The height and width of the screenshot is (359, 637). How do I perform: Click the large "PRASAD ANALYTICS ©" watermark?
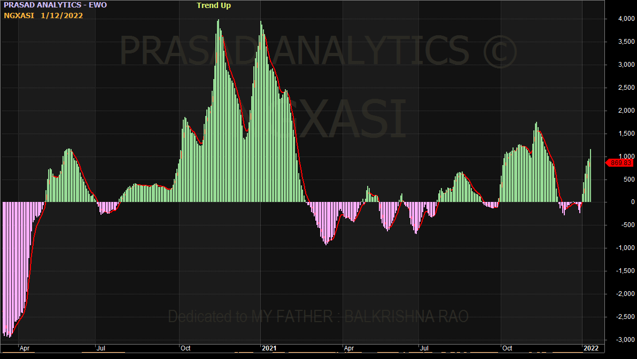pyautogui.click(x=318, y=51)
